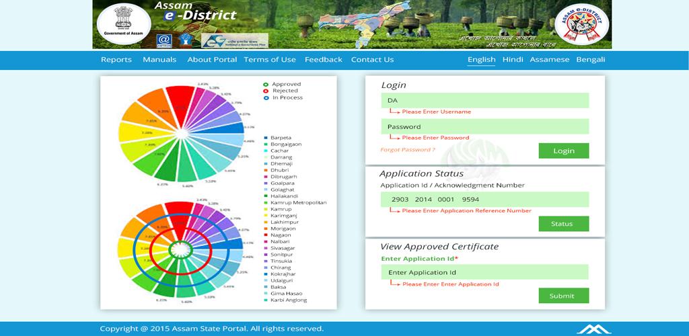
Task: Go to About Portal page
Action: [212, 60]
